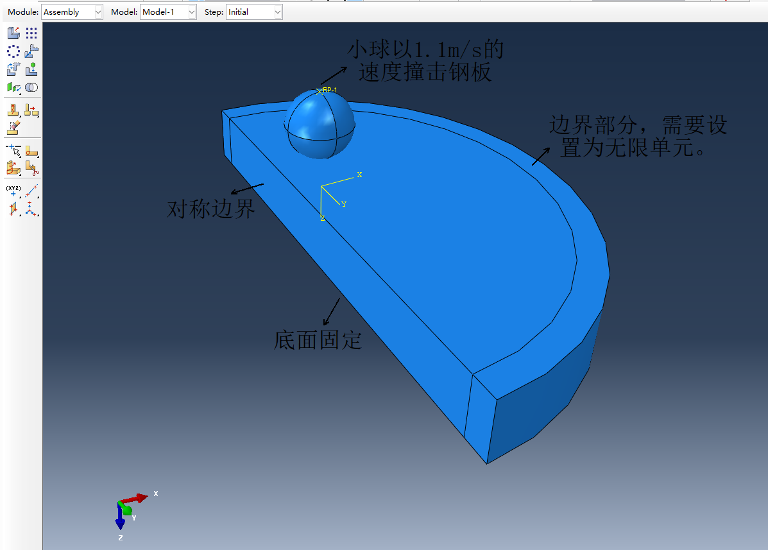The image size is (768, 550).
Task: Click the Translate Instance tool
Action: 31,51
